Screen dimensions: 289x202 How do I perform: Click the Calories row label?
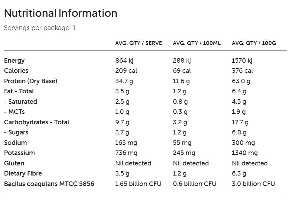pos(16,71)
